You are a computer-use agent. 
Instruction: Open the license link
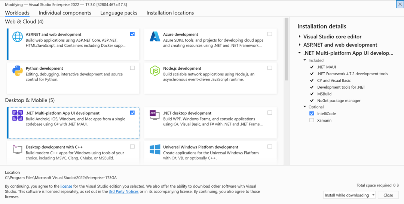[x=66, y=186]
